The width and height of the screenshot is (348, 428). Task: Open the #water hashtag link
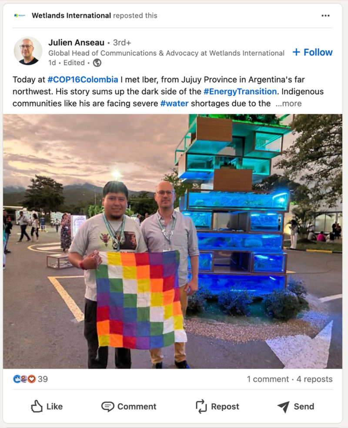(x=174, y=103)
